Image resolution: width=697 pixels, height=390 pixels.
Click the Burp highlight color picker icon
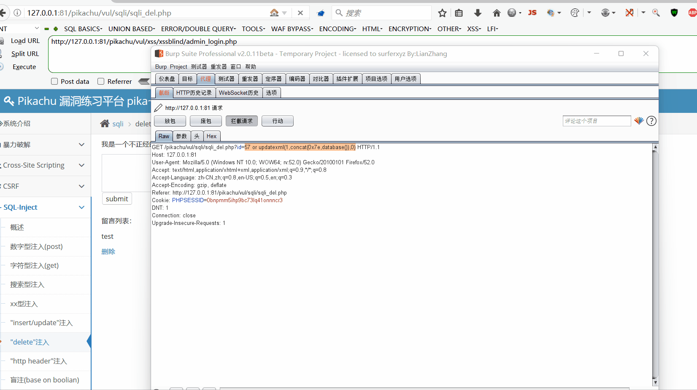coord(639,121)
